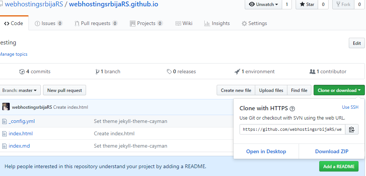Click the rocket icon beside 1 environment
366x176 pixels.
point(237,72)
